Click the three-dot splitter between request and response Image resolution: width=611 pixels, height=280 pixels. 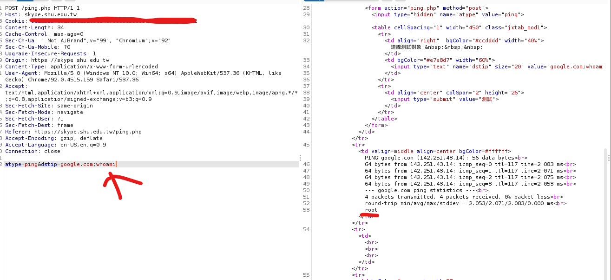point(301,158)
